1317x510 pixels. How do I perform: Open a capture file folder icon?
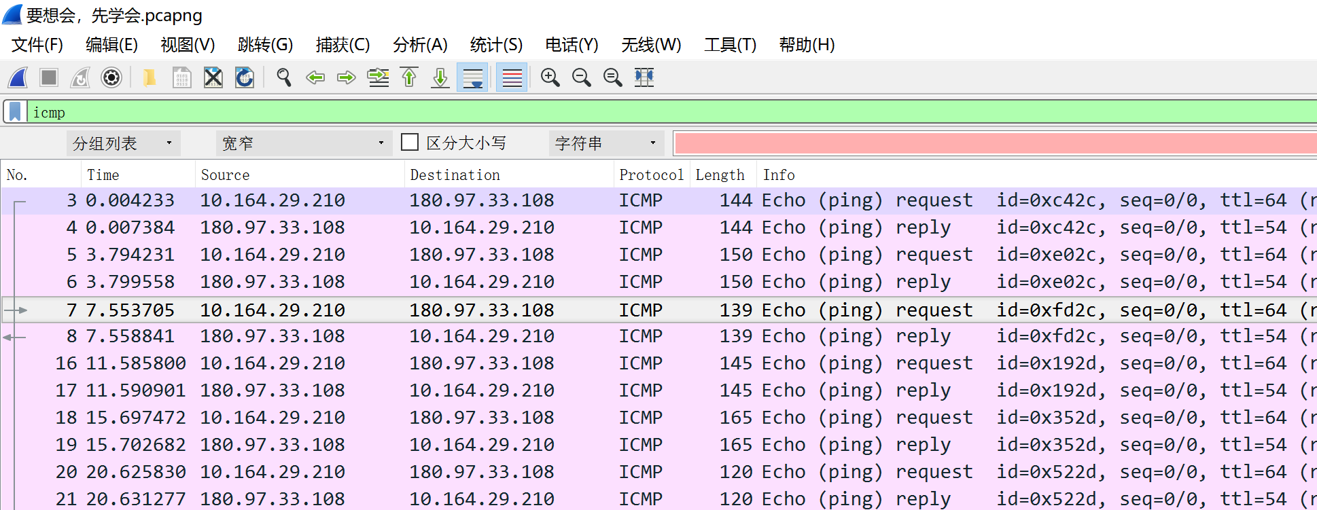coord(150,77)
